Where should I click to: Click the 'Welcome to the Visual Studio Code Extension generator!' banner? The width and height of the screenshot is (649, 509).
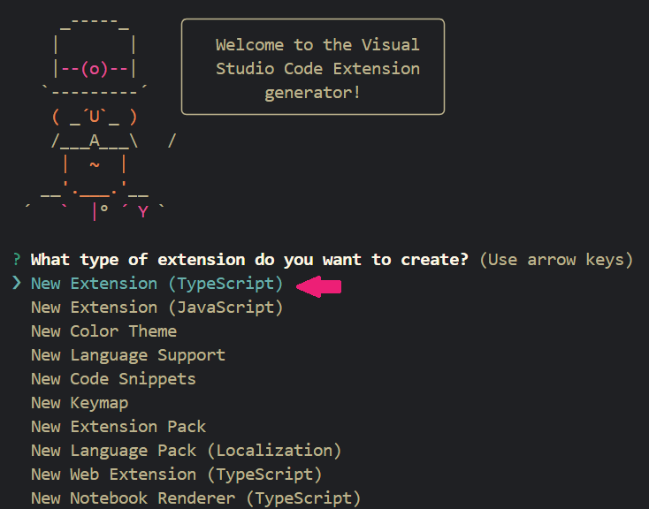tap(313, 66)
